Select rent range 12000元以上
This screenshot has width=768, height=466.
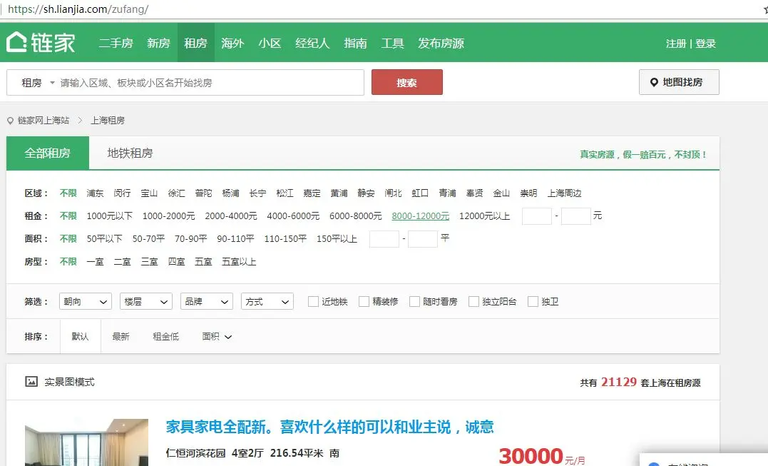click(484, 216)
